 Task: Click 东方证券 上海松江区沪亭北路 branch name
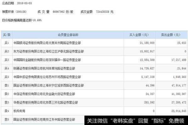point(49,51)
